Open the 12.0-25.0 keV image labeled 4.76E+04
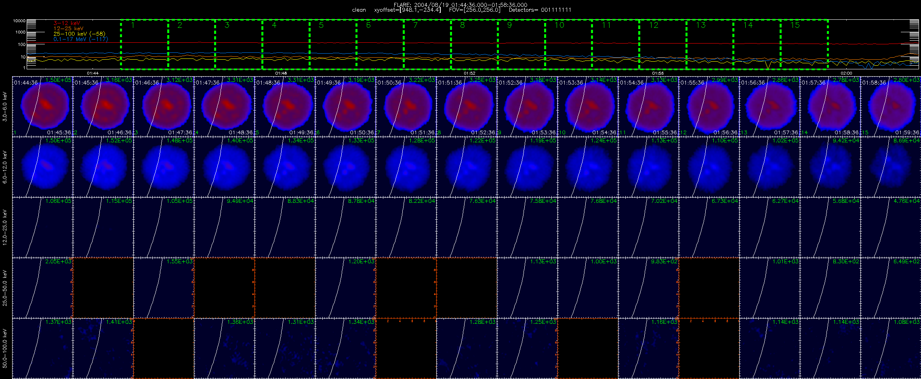The image size is (921, 379). pos(891,227)
